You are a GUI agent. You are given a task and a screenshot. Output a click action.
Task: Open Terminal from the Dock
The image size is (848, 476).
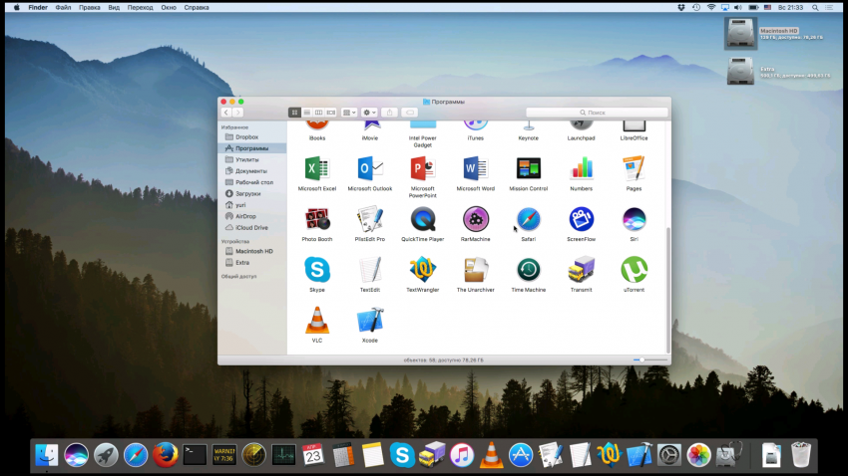(x=195, y=455)
